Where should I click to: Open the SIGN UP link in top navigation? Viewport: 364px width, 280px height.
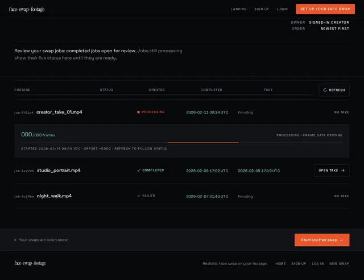pyautogui.click(x=262, y=9)
